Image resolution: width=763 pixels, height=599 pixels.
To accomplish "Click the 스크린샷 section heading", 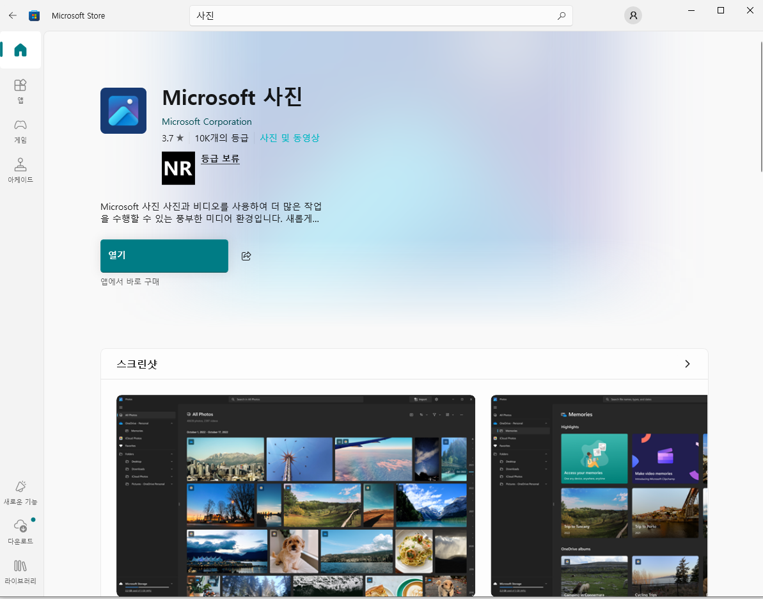I will [138, 363].
